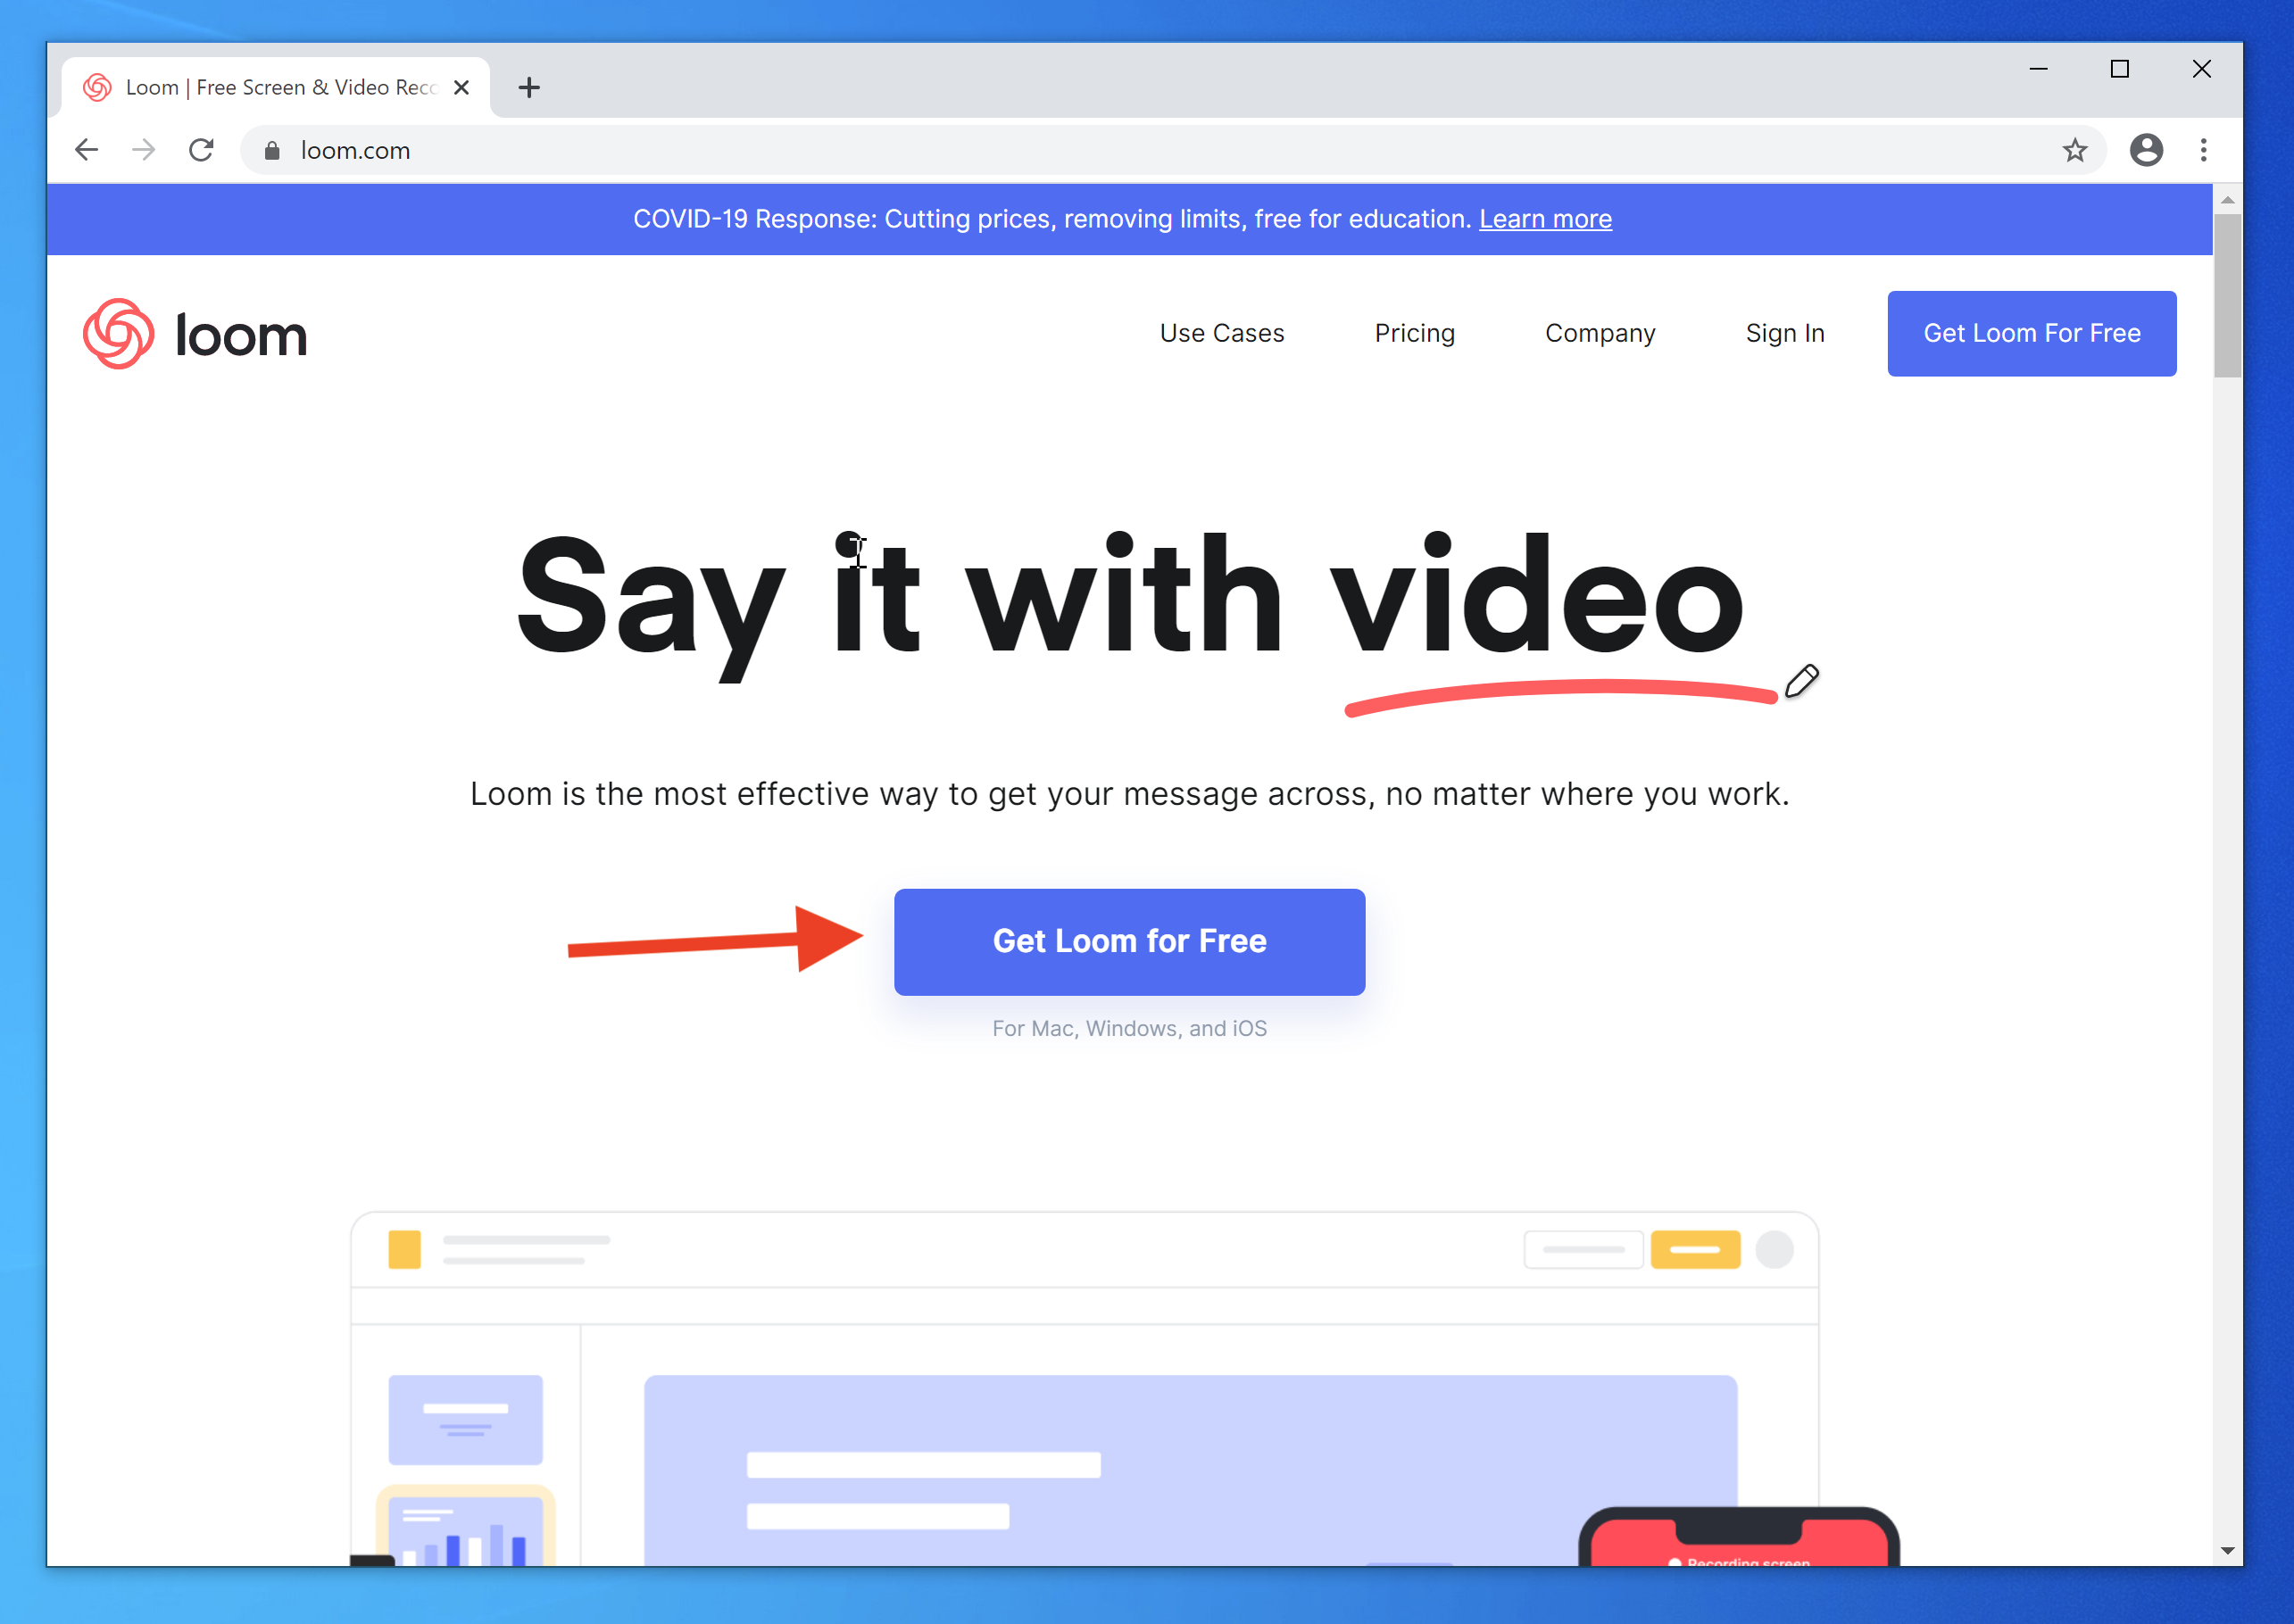
Task: Click the header Get Loom For Free button
Action: pyautogui.click(x=2031, y=333)
